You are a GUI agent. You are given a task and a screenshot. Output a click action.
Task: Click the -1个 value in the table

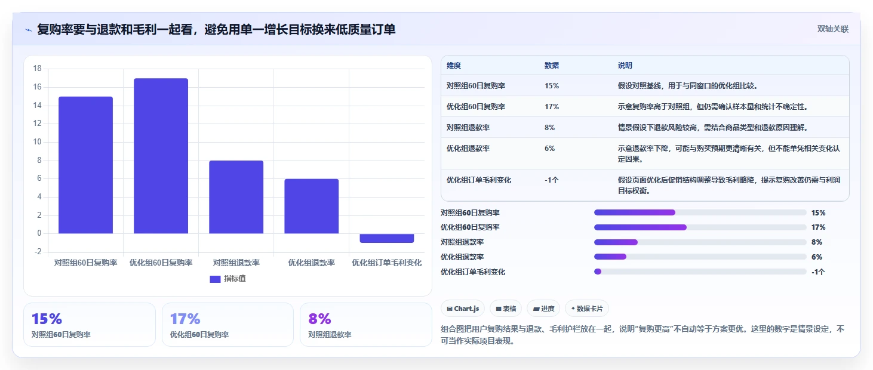click(x=552, y=180)
